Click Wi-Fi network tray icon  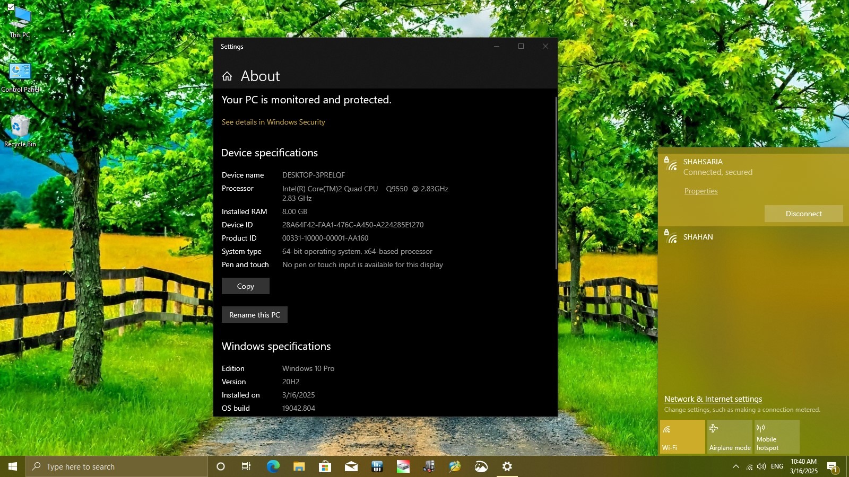click(749, 467)
